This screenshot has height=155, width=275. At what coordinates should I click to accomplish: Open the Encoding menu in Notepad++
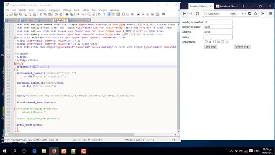pyautogui.click(x=41, y=10)
